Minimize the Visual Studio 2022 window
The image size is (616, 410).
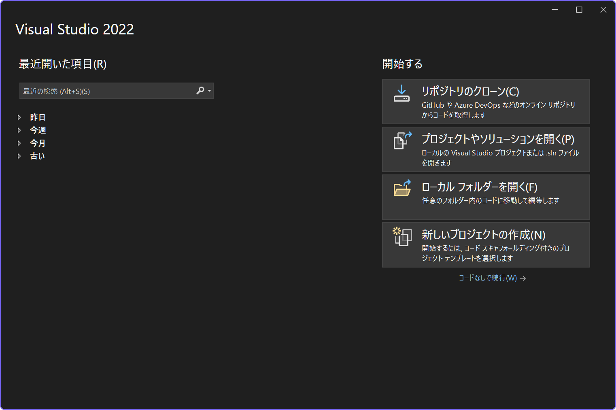pos(555,10)
